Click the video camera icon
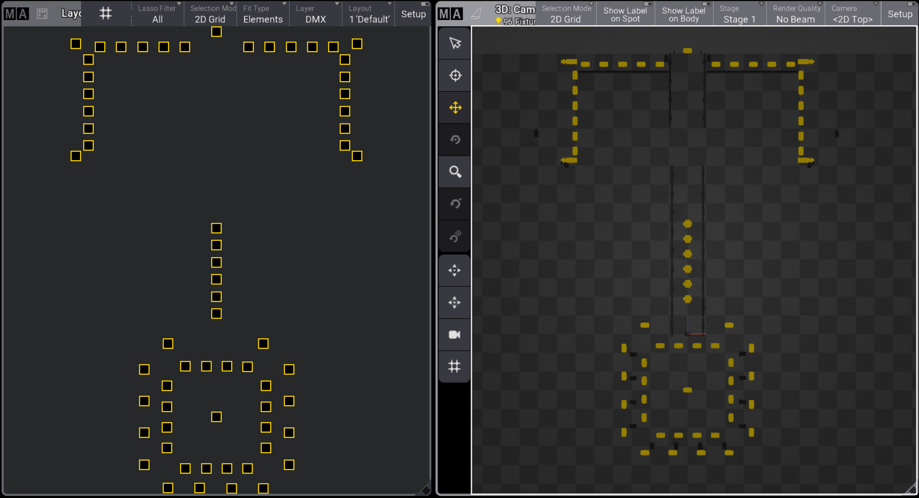The width and height of the screenshot is (919, 498). tap(454, 335)
